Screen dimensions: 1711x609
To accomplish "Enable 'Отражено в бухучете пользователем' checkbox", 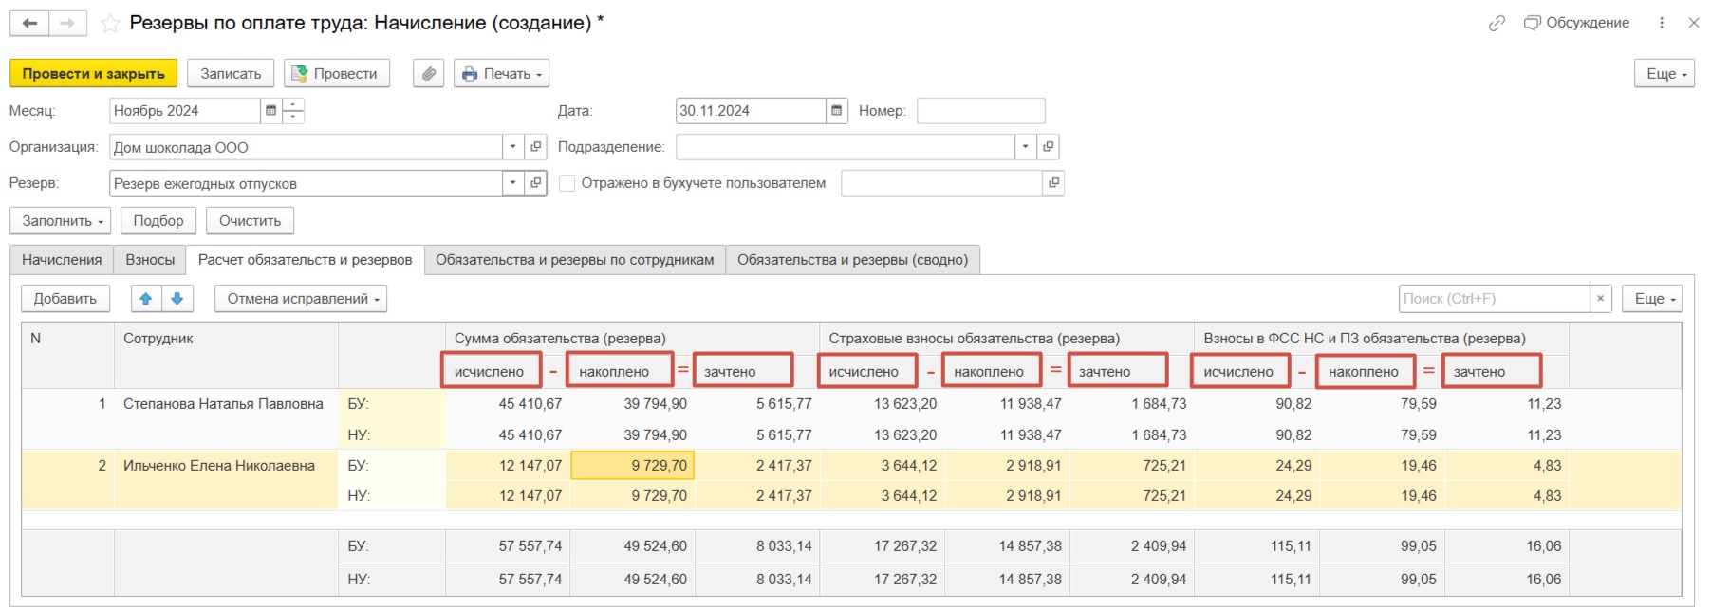I will pos(567,183).
